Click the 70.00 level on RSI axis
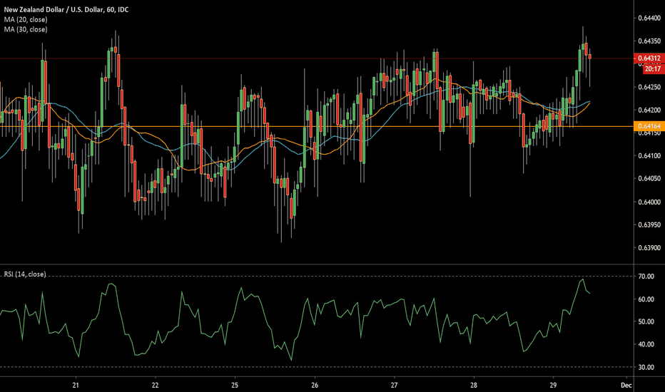This screenshot has height=392, width=665. (647, 276)
